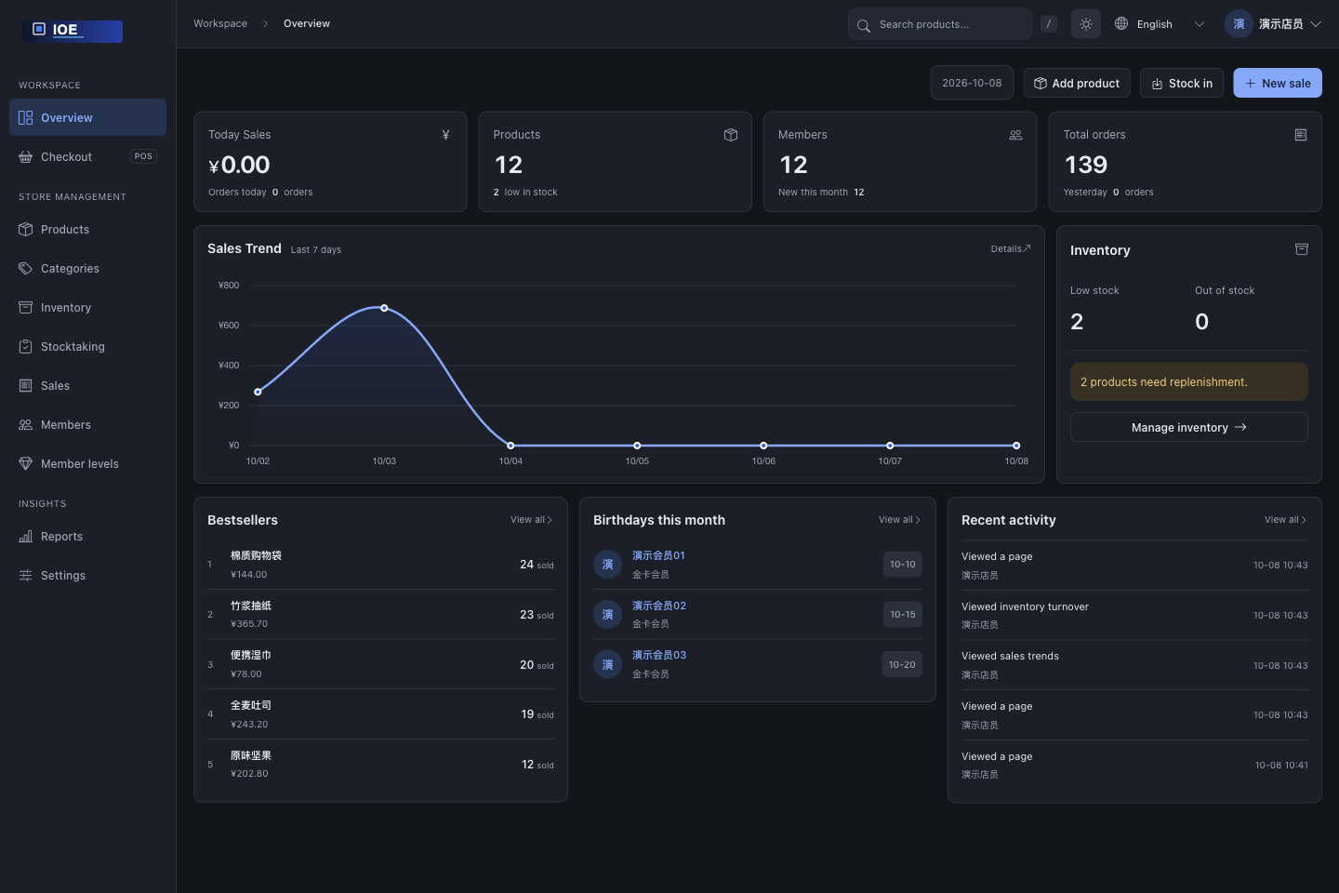Click the people icon on Members card
The image size is (1339, 893).
coord(1015,135)
